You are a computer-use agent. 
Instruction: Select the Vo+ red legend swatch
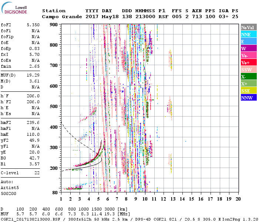tap(249, 63)
